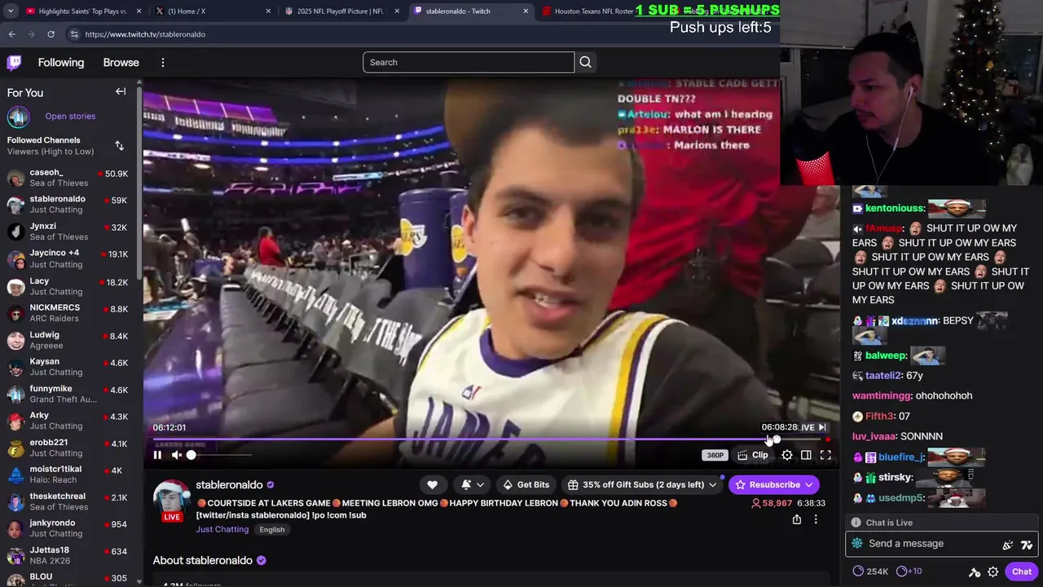Screen dimensions: 1043x587
Task: Reload the page with browser refresh
Action: (51, 34)
